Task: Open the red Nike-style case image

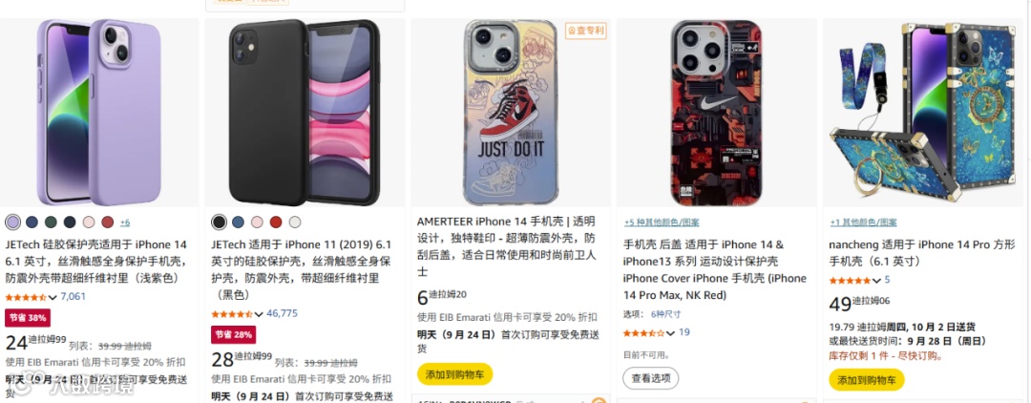Action: pyautogui.click(x=717, y=112)
